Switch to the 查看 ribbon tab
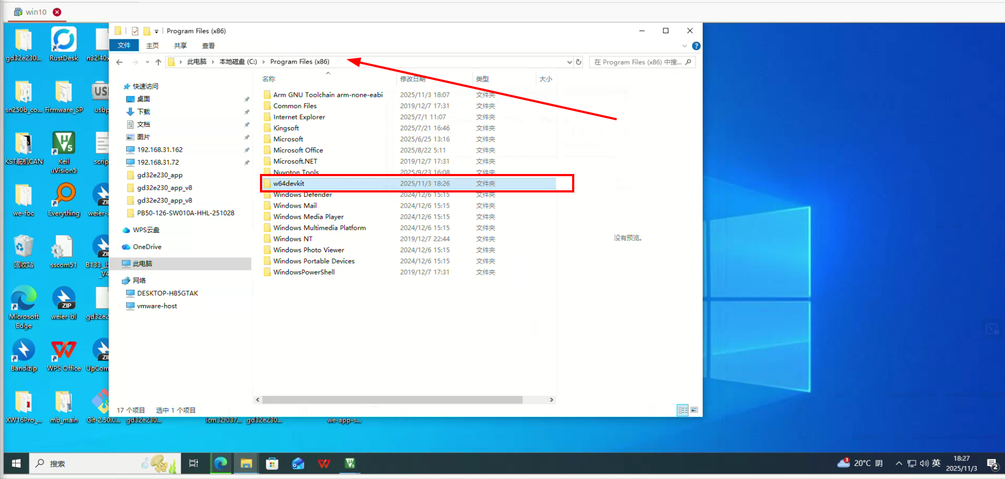 208,46
